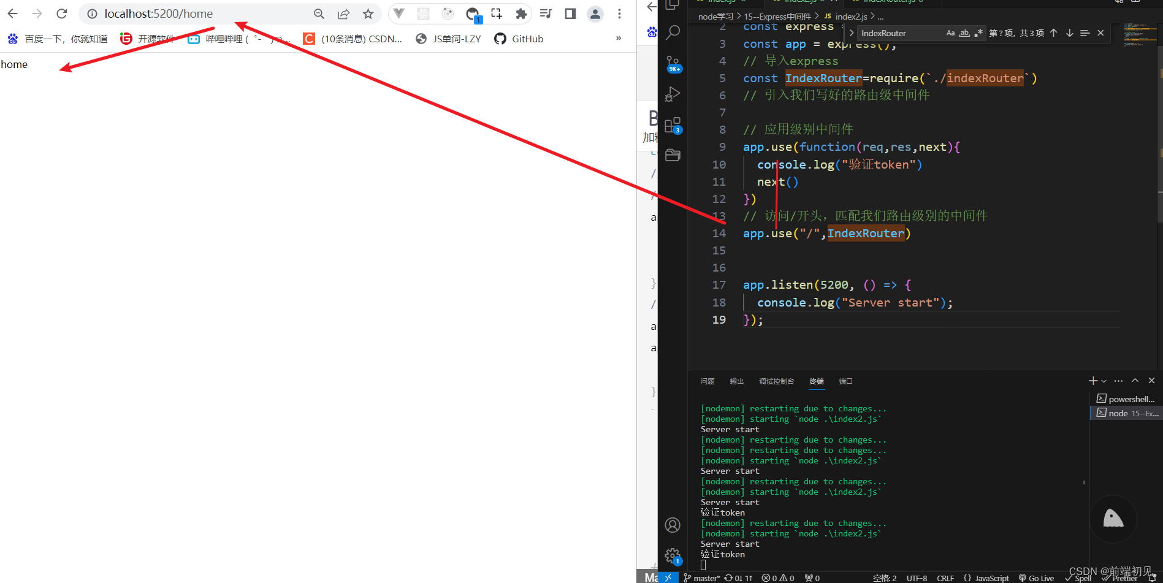Open the errors and warnings status item
Viewport: 1163px width, 583px height.
click(x=778, y=578)
